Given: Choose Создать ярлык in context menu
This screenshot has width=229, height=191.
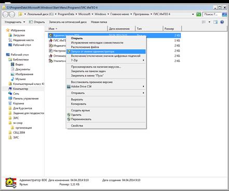Looking at the screenshot, I should pos(106,110).
